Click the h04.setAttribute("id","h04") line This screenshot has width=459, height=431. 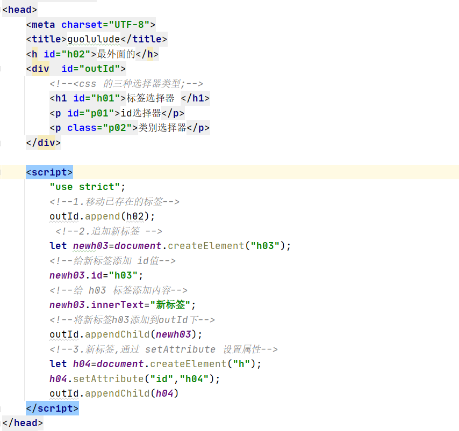click(135, 379)
